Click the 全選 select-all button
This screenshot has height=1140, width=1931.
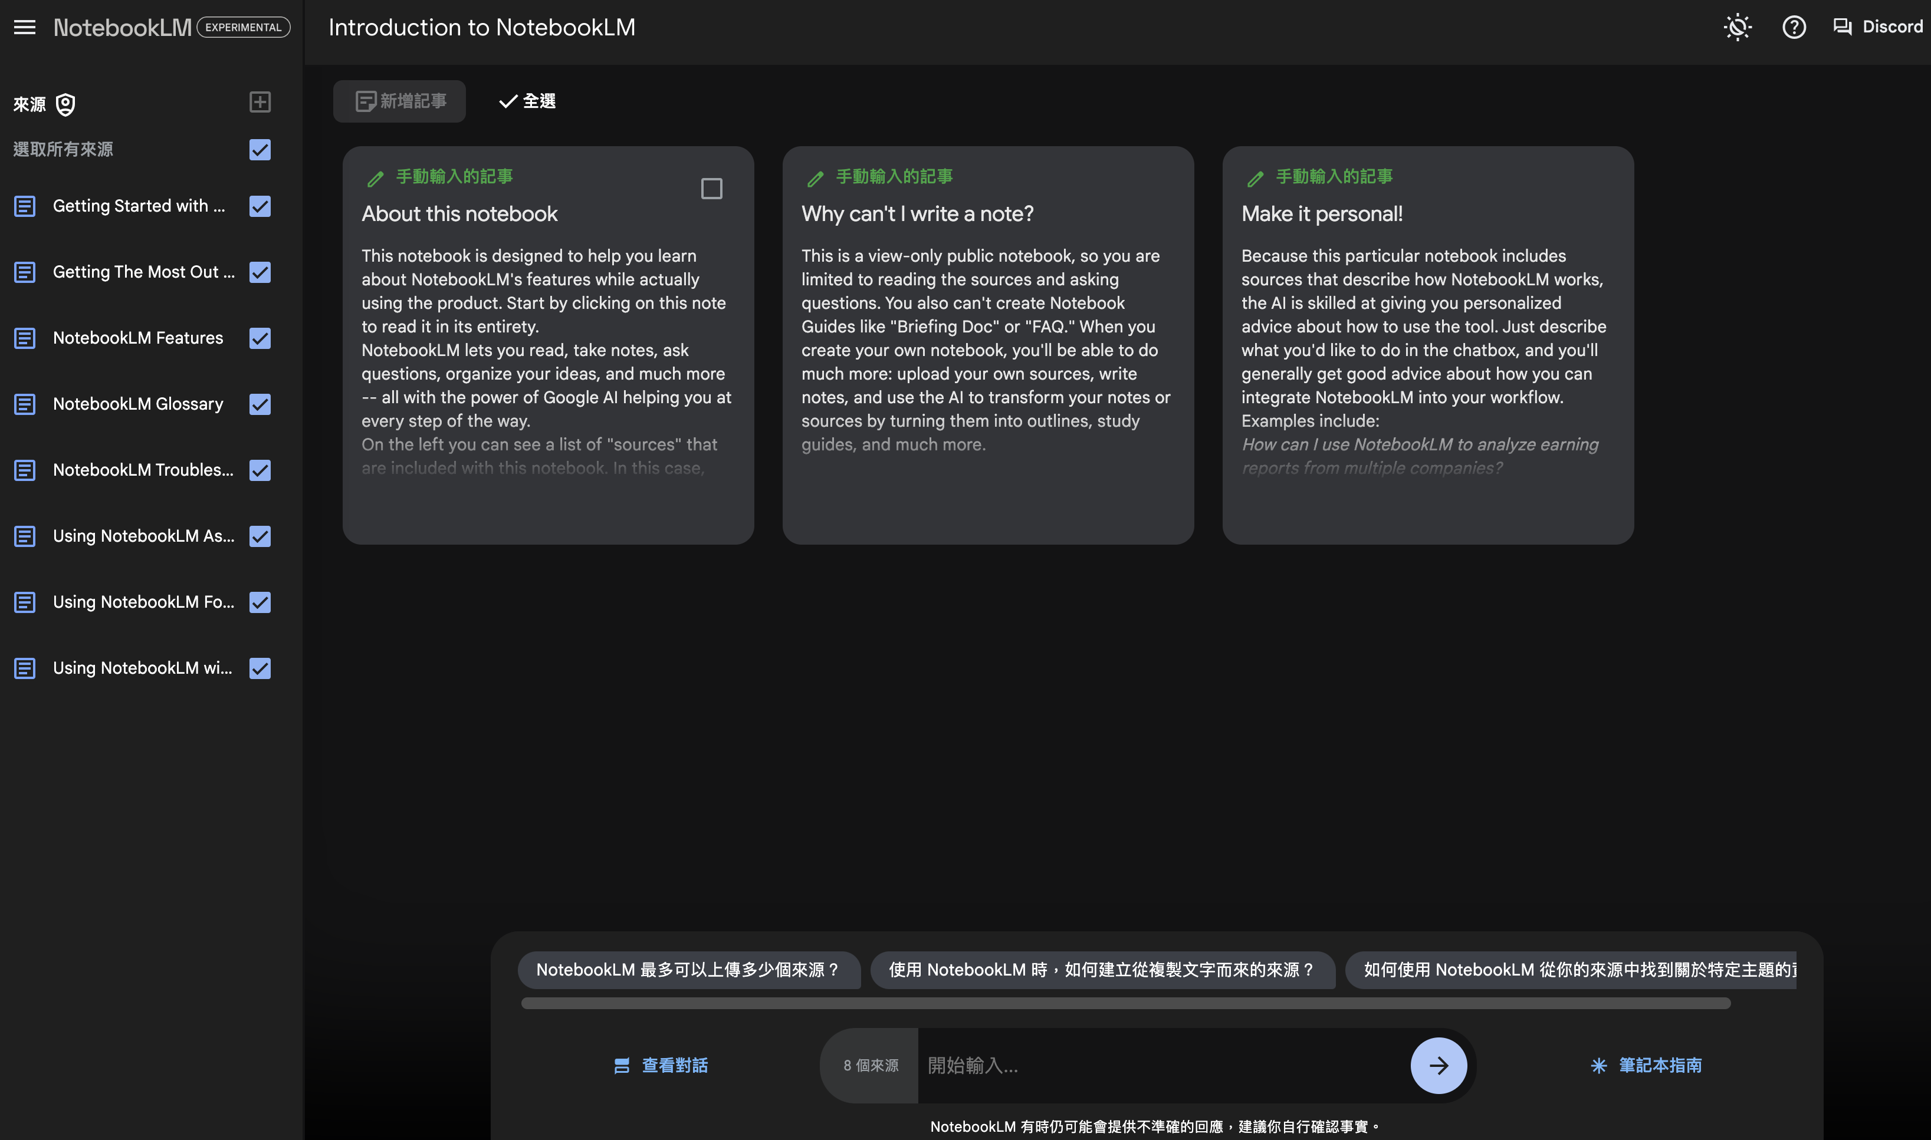coord(527,101)
